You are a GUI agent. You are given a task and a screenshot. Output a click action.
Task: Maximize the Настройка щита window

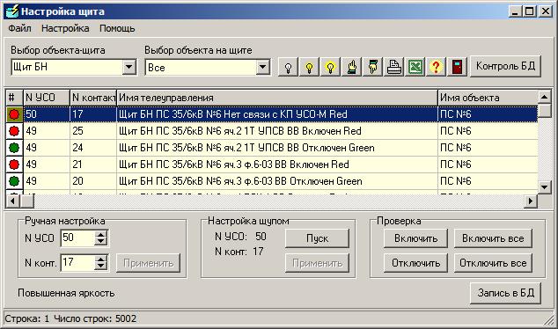coord(529,11)
